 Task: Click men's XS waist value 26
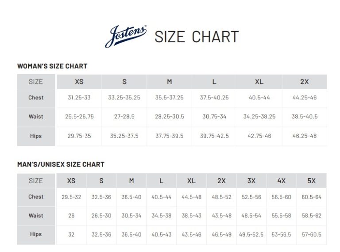coord(71,216)
